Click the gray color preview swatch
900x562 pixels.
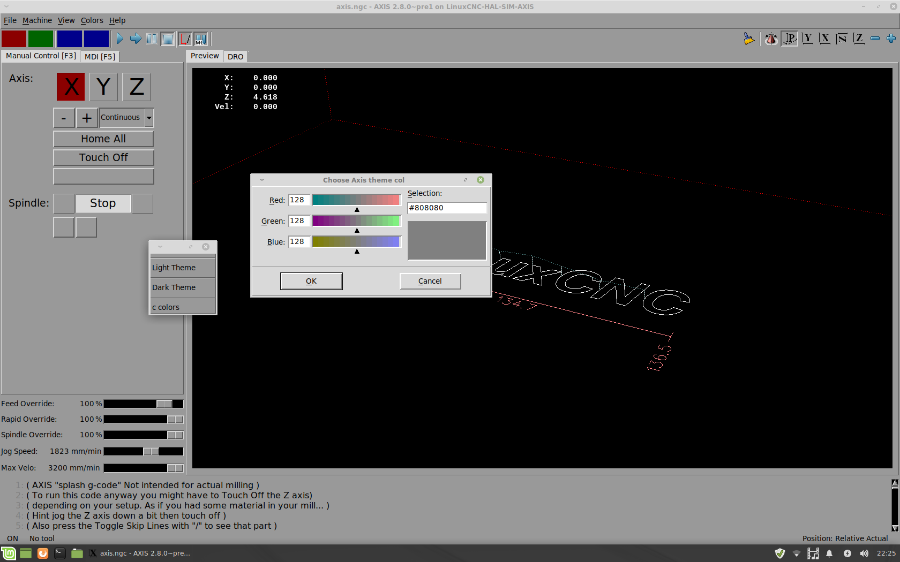click(x=447, y=241)
